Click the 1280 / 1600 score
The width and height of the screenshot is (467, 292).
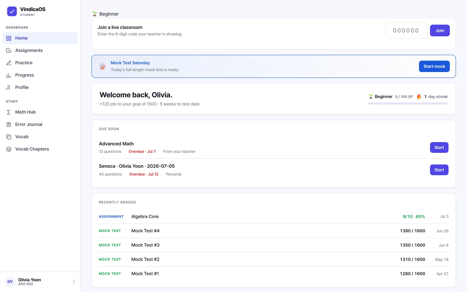[413, 274]
